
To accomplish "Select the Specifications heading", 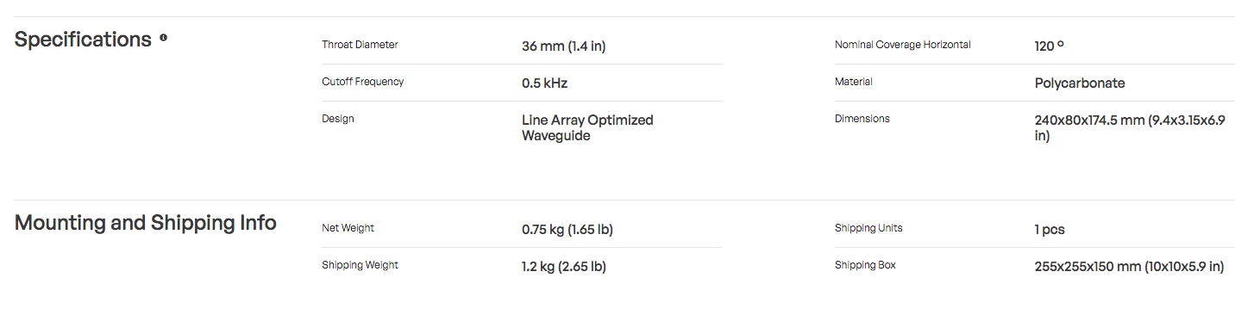I will click(x=83, y=40).
